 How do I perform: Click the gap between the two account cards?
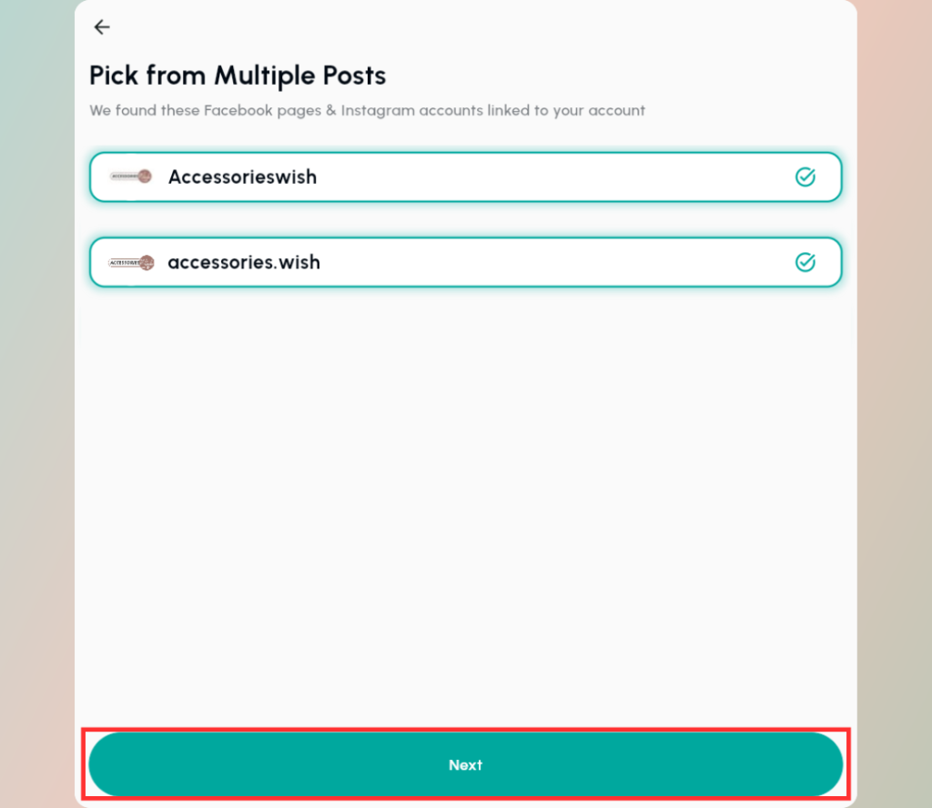tap(465, 219)
